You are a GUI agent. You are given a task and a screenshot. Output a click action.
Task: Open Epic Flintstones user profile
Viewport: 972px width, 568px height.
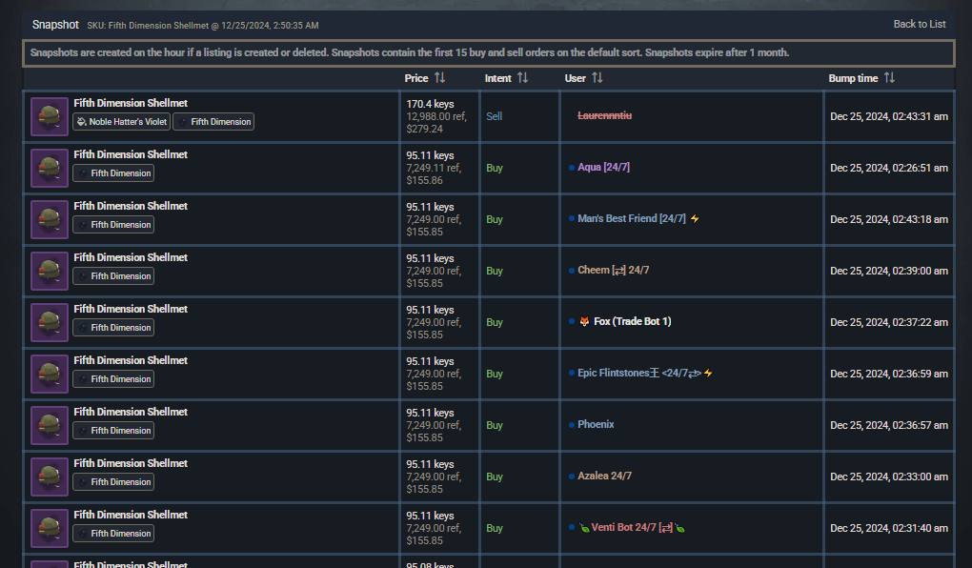639,373
